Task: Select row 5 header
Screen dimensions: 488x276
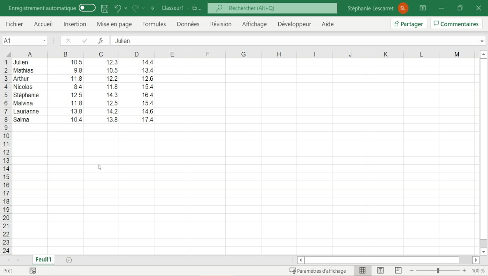Action: click(x=6, y=95)
